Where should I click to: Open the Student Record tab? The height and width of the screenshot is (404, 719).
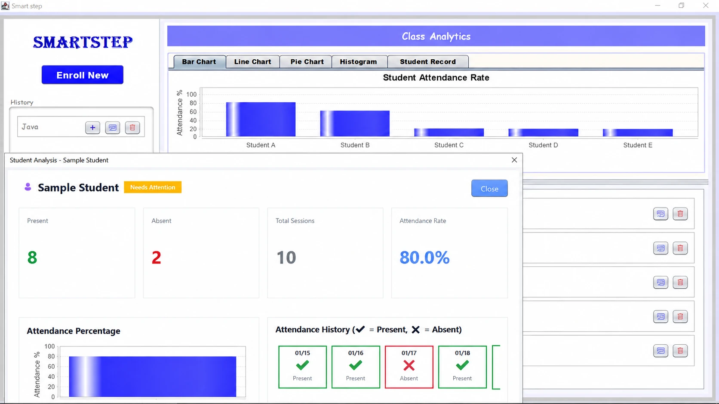[428, 62]
